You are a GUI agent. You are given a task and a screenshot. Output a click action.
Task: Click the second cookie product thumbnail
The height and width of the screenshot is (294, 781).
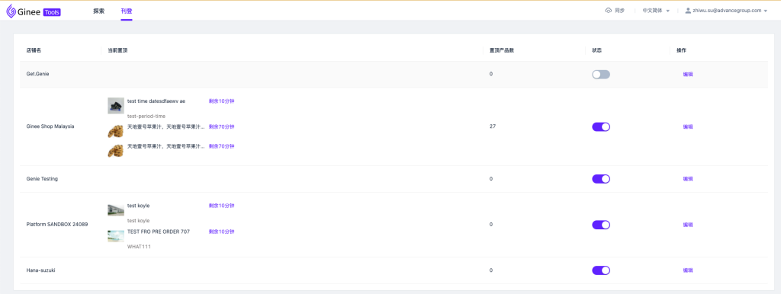116,151
